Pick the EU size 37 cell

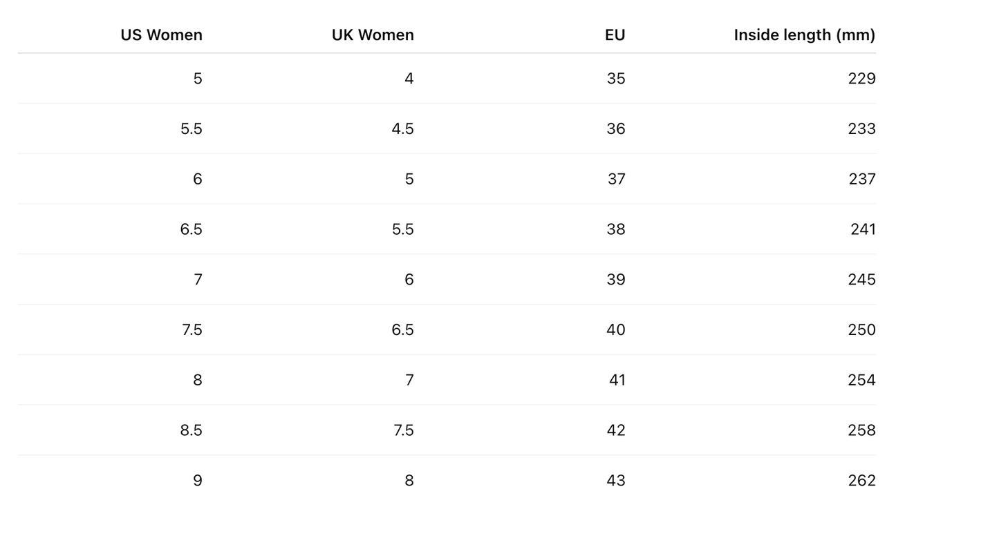point(616,180)
